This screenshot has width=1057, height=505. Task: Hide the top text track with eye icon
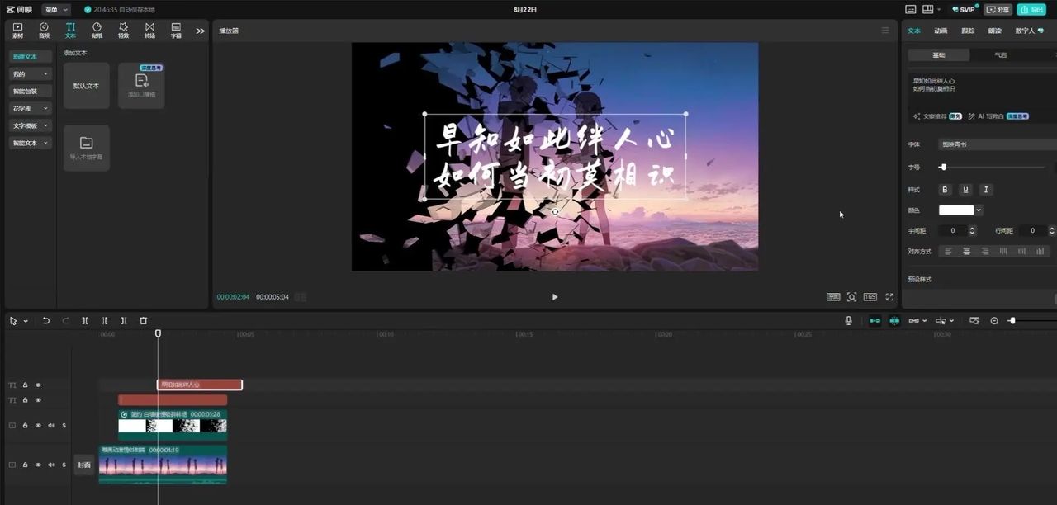click(38, 385)
